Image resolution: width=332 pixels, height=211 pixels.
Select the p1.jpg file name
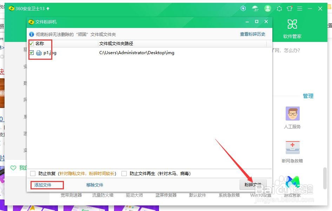[x=50, y=53]
